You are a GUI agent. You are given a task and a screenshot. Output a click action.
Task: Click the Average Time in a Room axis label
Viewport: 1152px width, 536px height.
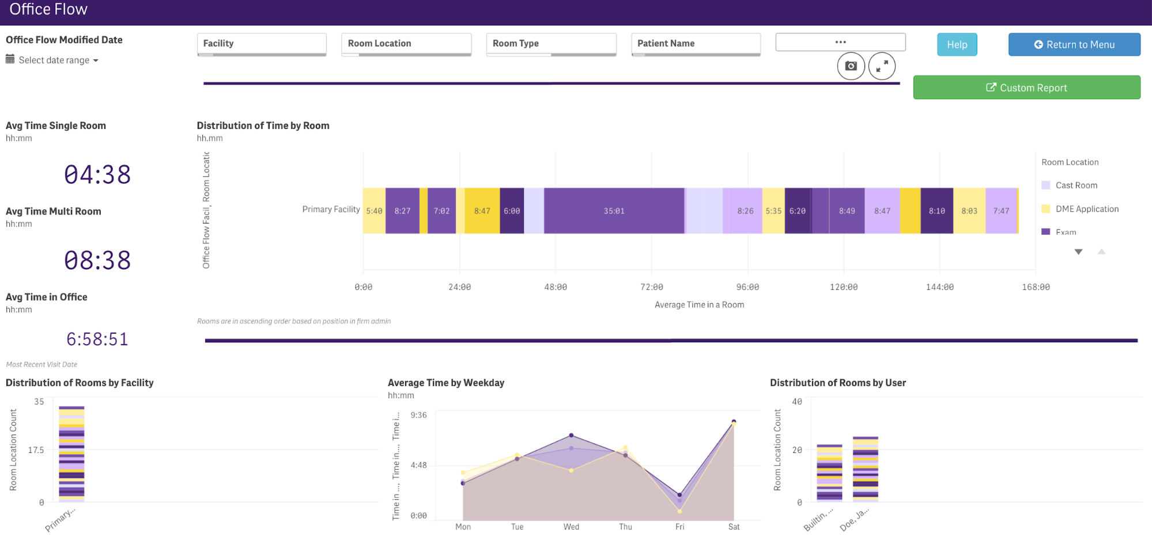pos(699,305)
